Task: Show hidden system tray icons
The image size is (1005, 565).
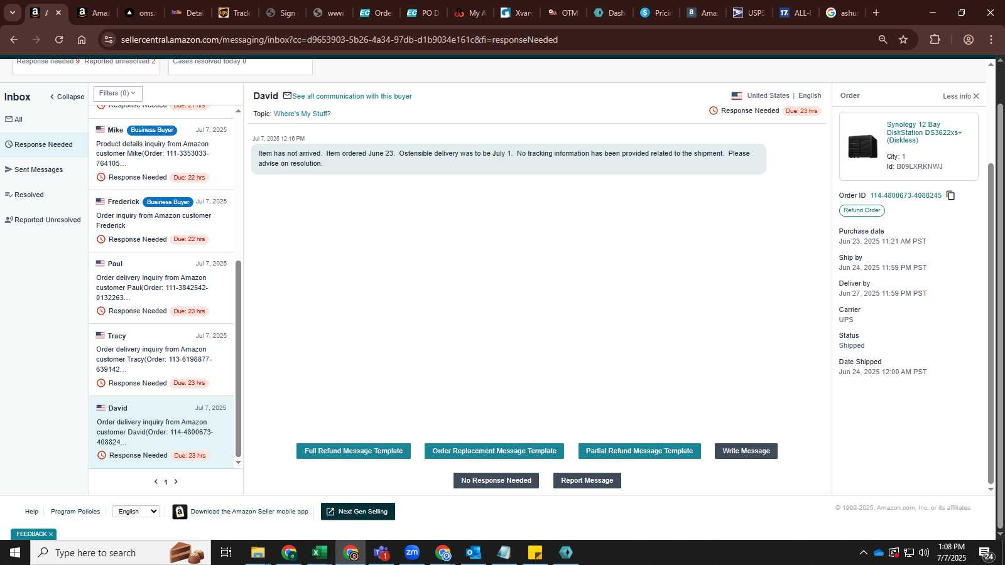Action: pyautogui.click(x=863, y=552)
